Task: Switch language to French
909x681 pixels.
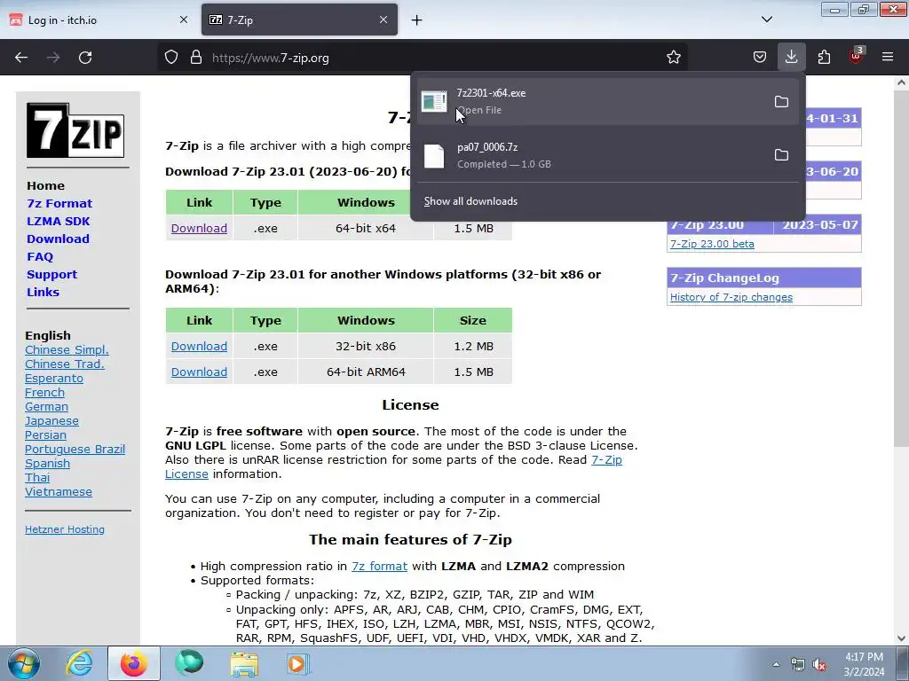Action: (x=44, y=393)
